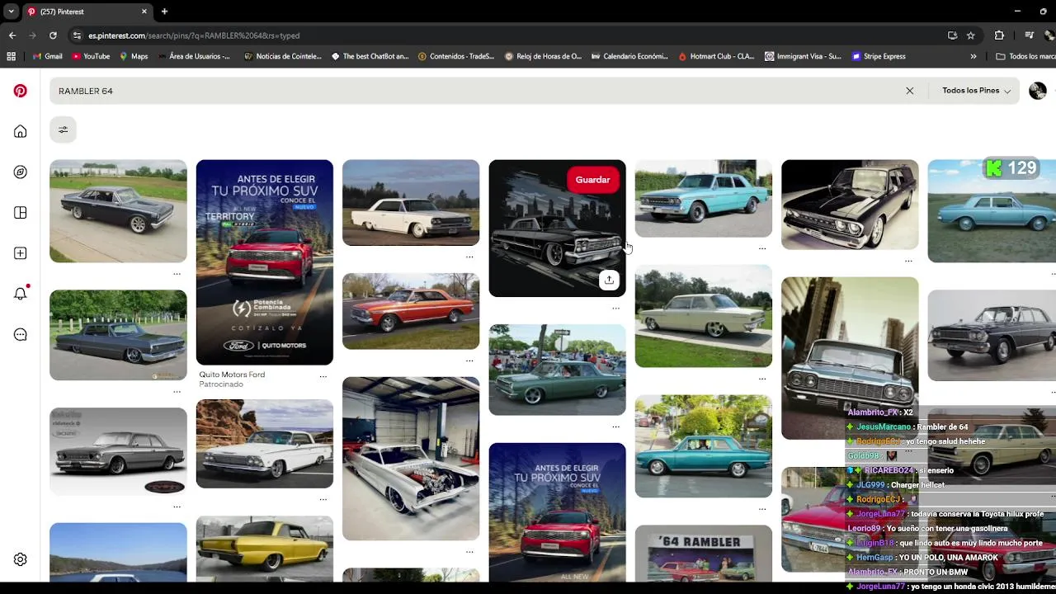Open black Rambler with open hood pin
The image size is (1056, 594).
tap(850, 205)
